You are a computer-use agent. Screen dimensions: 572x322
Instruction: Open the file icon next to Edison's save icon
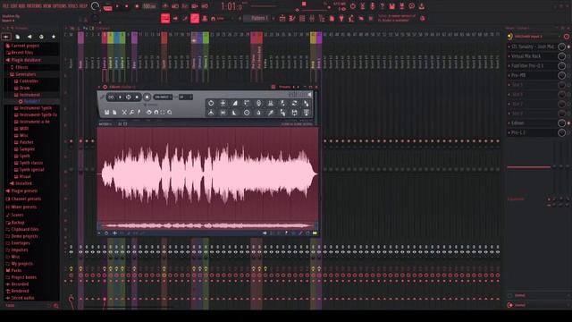point(114,113)
